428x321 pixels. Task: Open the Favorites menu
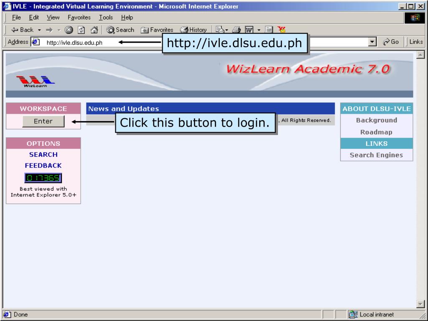(x=79, y=18)
